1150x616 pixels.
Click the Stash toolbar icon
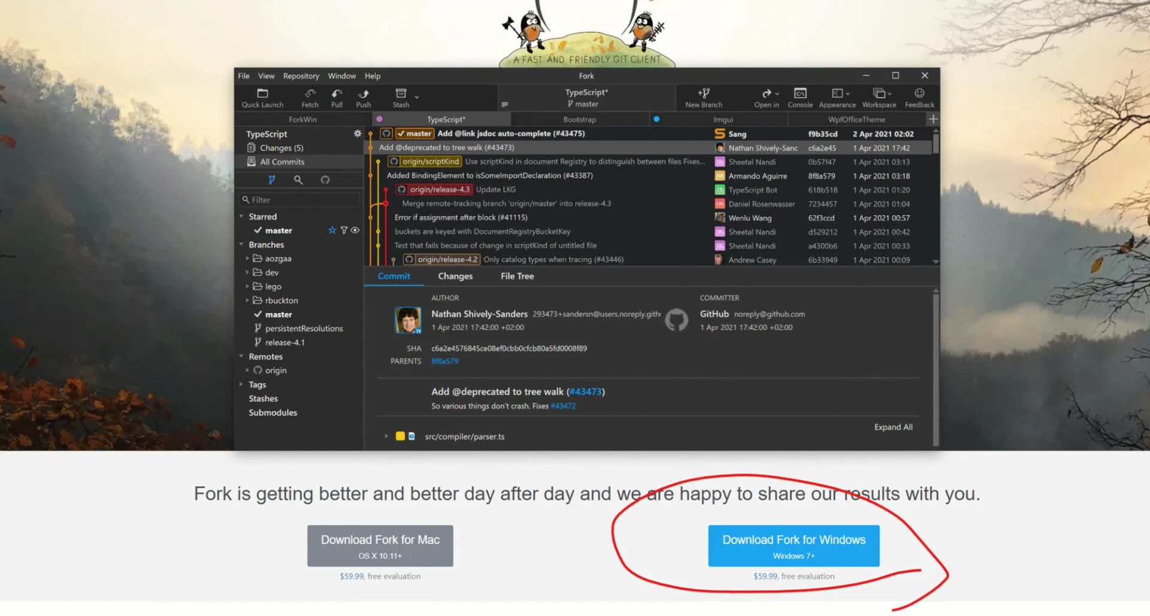[401, 98]
